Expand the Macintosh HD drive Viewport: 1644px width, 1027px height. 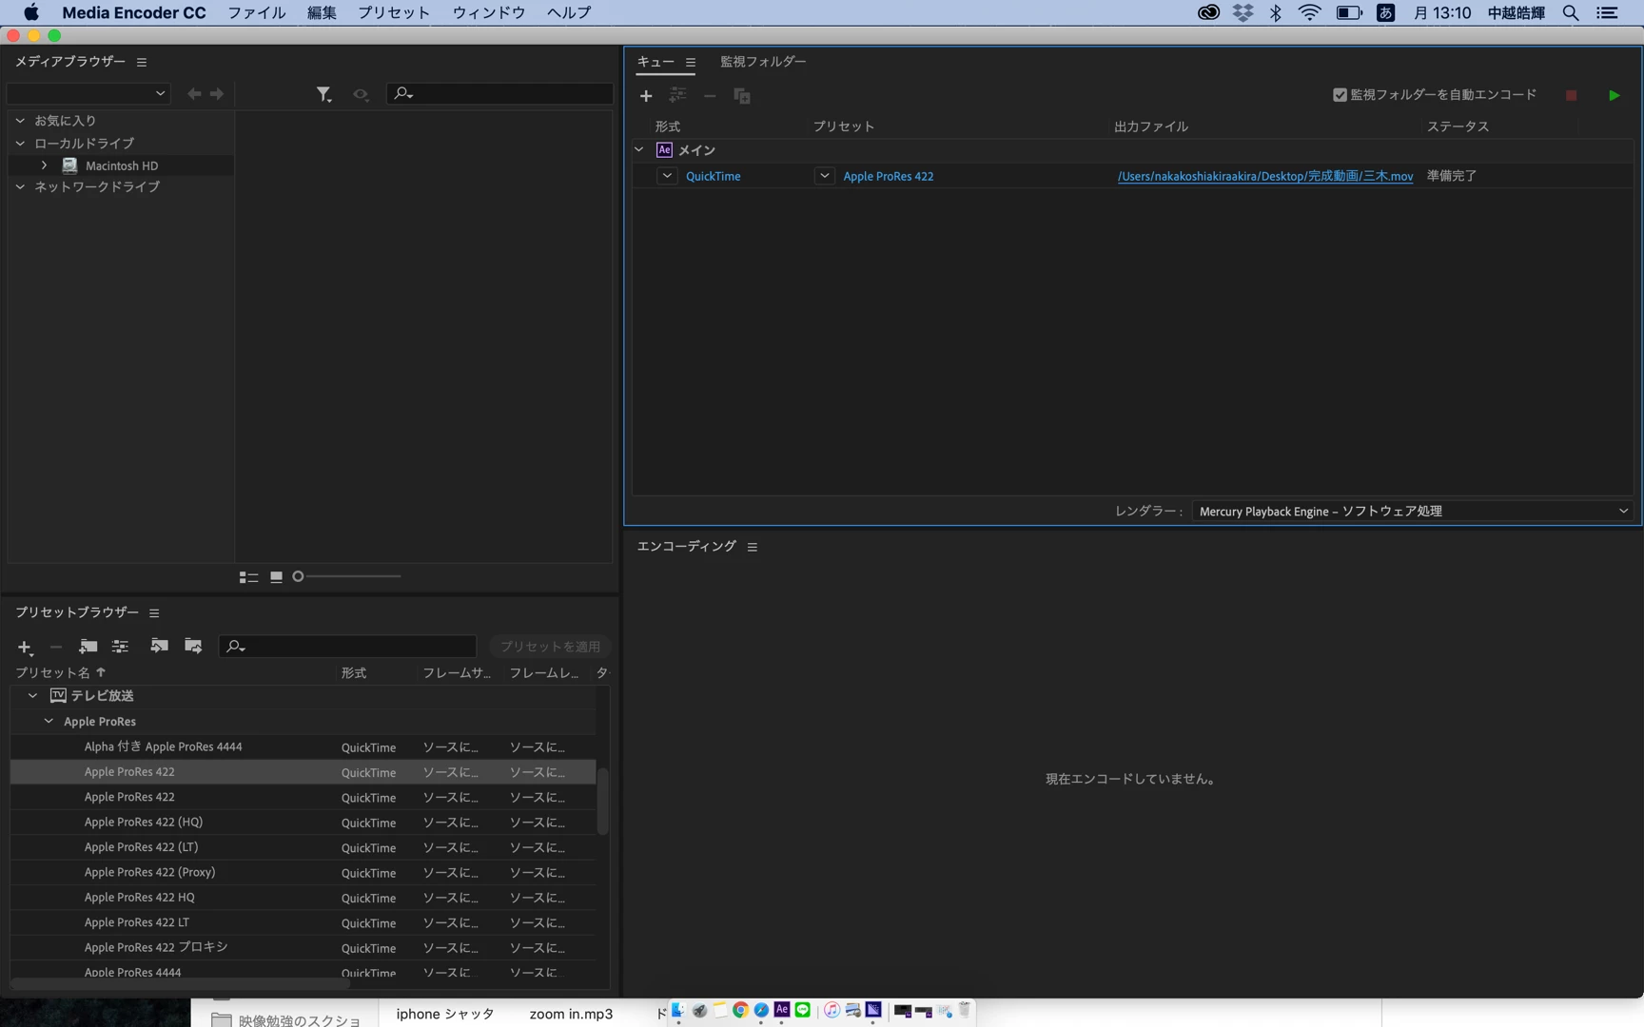pyautogui.click(x=44, y=165)
